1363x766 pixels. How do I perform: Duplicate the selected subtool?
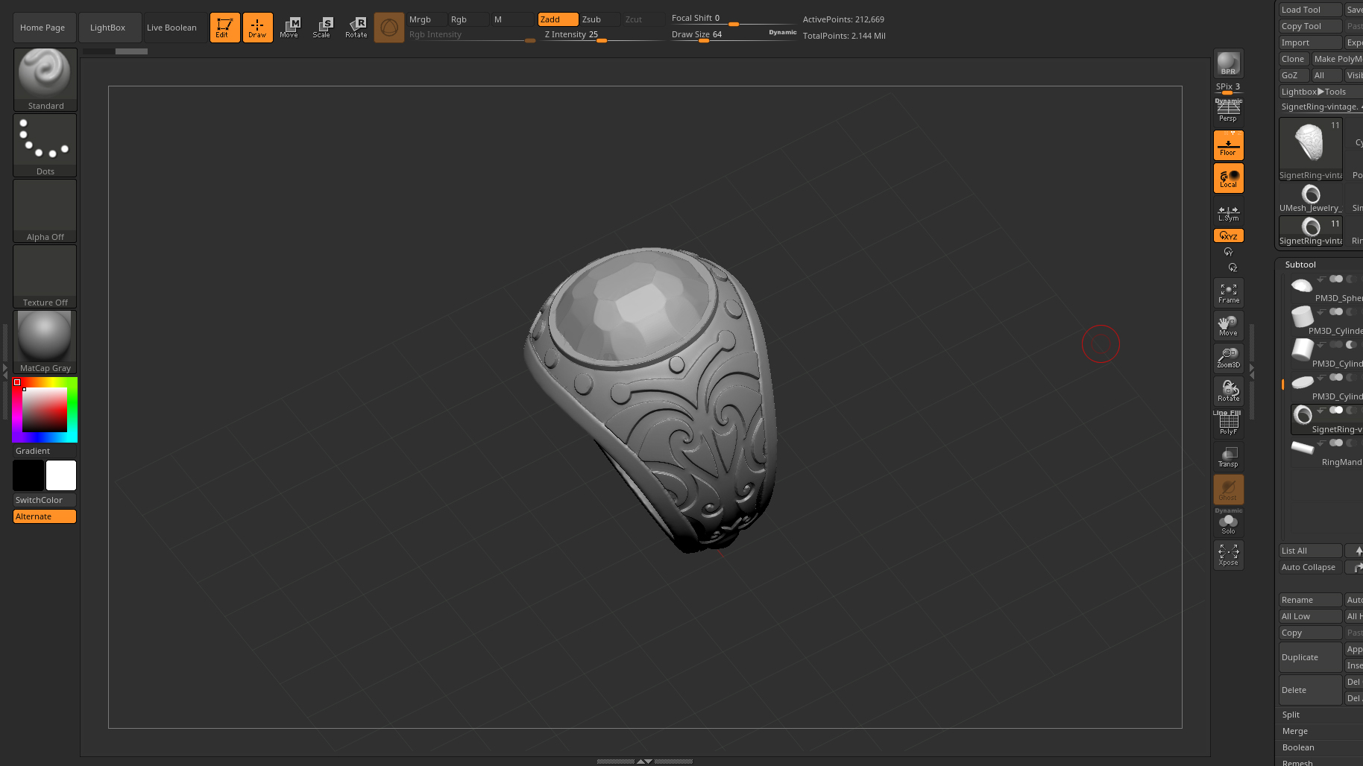coord(1310,657)
